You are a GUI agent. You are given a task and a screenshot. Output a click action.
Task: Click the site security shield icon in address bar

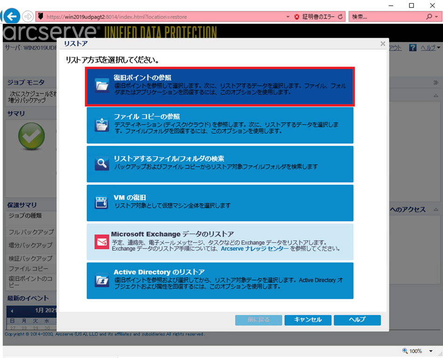41,16
